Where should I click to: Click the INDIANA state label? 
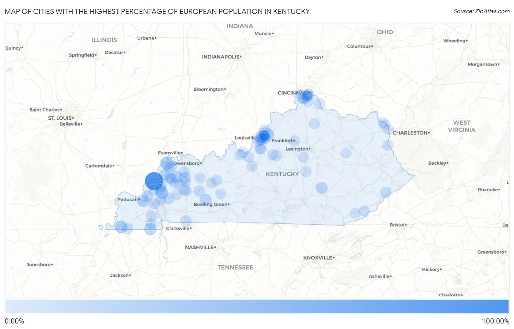pos(240,26)
